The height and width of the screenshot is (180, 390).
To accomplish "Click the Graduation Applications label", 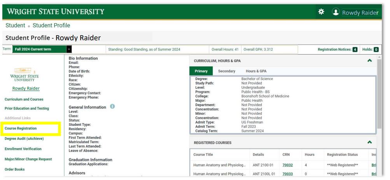I will (x=89, y=164).
